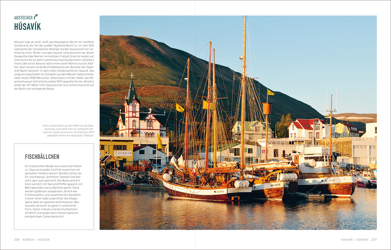Click the large HÚSAVÍK heading
391x250 pixels.
(x=27, y=26)
